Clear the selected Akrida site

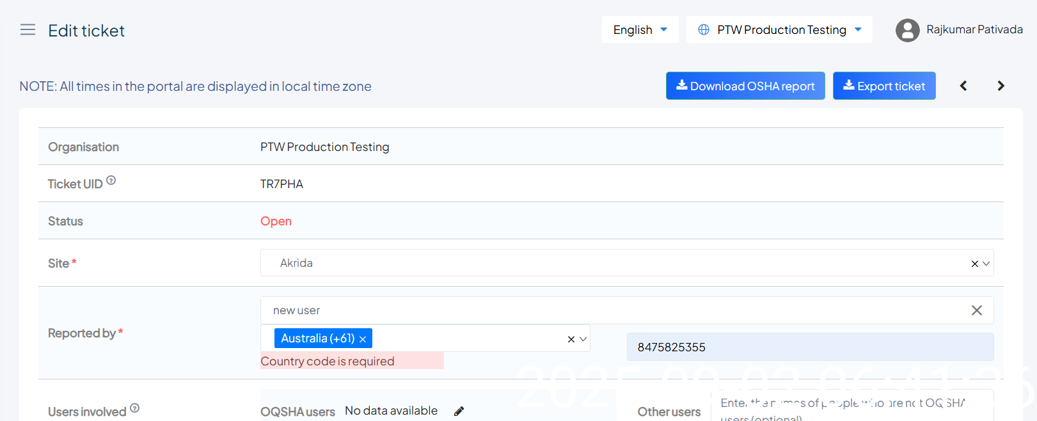974,264
